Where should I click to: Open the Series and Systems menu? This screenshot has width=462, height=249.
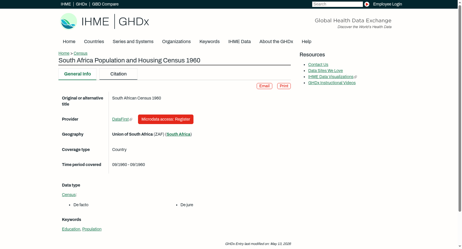(133, 42)
